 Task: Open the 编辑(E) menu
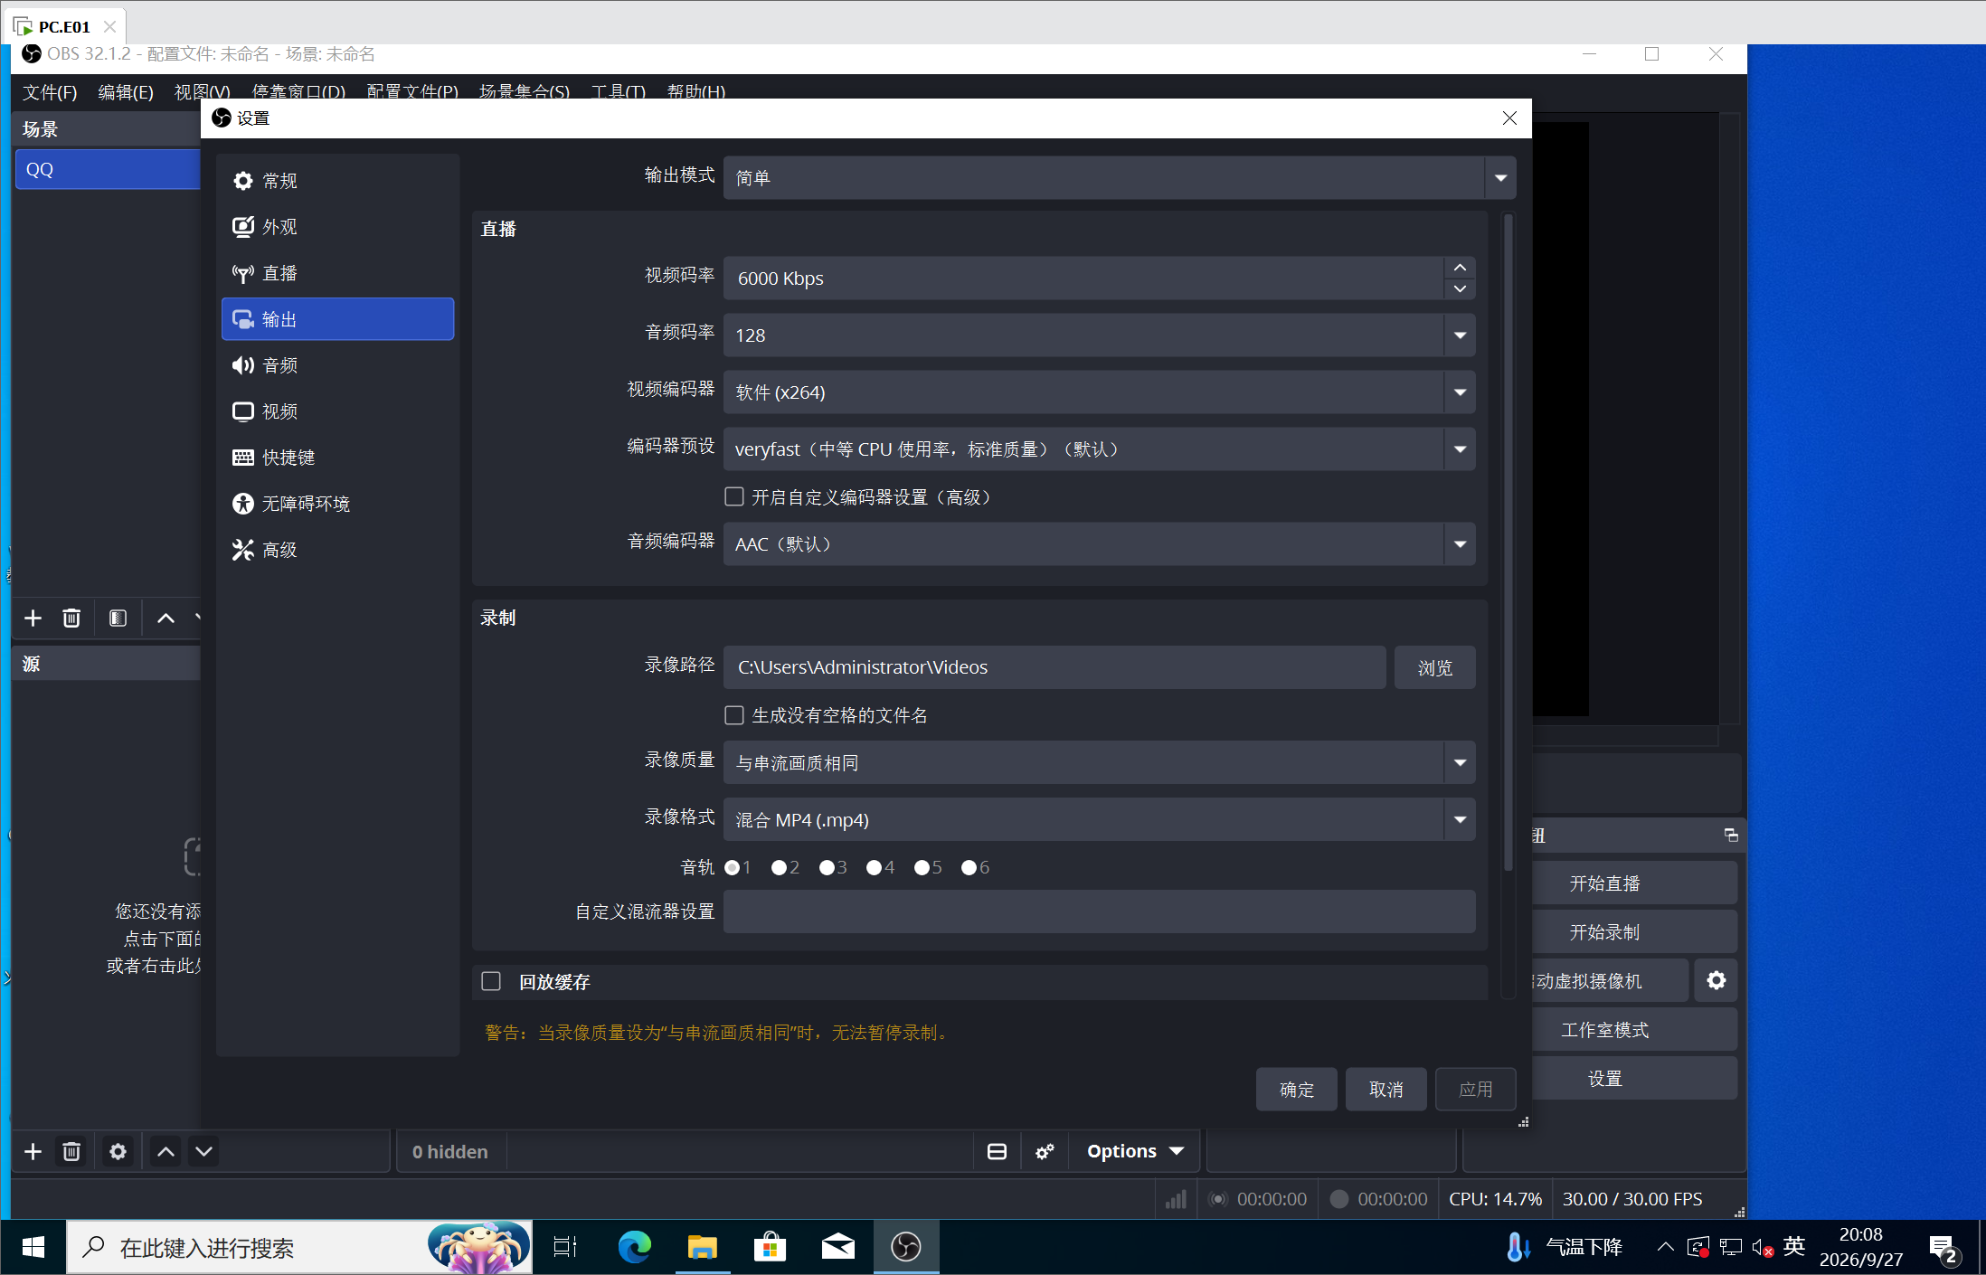tap(126, 92)
